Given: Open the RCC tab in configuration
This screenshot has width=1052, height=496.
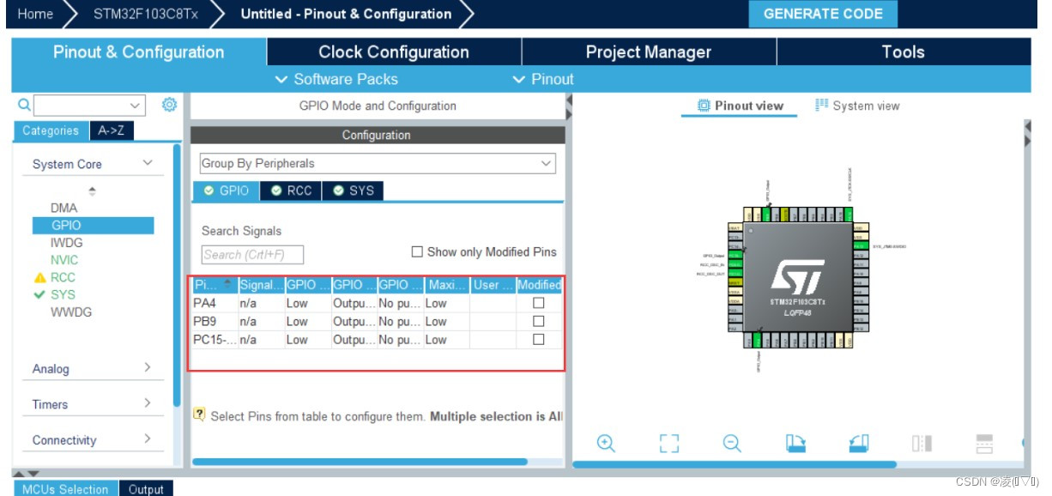Looking at the screenshot, I should (x=291, y=191).
